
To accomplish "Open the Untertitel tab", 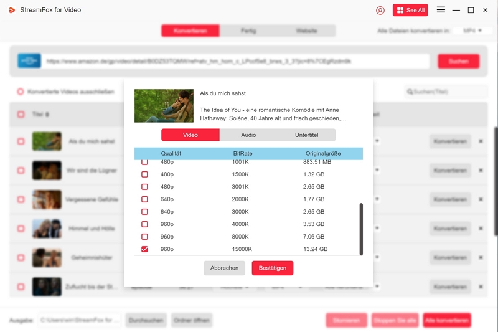I will click(306, 135).
